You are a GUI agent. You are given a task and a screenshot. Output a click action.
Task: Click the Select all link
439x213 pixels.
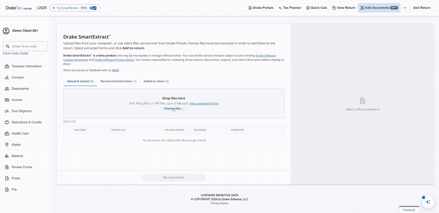click(69, 121)
